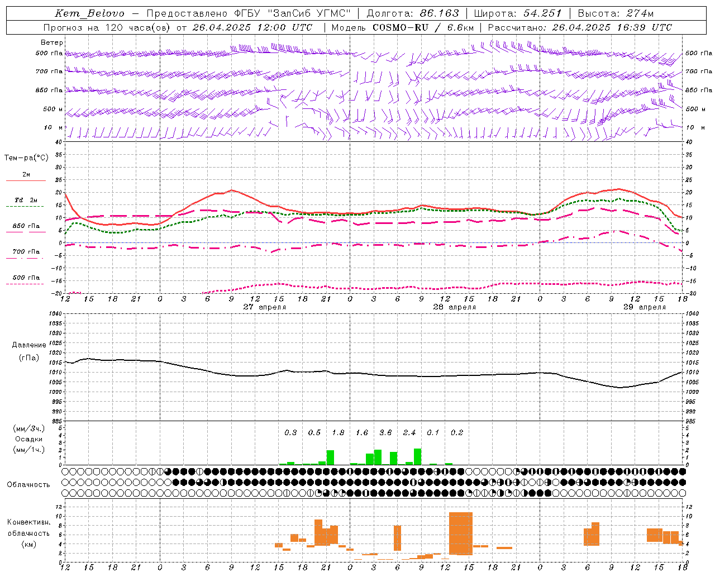Screen dimensions: 715x572
Task: Click the station name Kem_Belovo
Action: pos(90,13)
